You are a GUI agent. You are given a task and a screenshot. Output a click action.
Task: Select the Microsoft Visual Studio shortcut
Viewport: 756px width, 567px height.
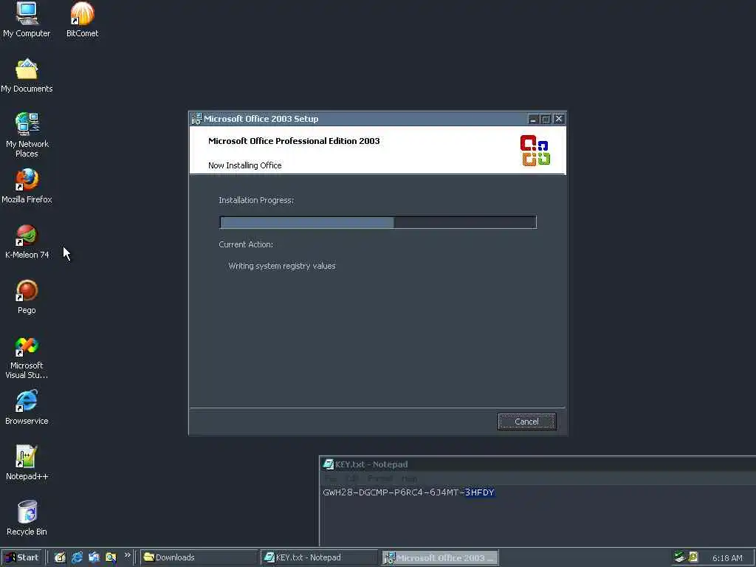click(x=27, y=357)
